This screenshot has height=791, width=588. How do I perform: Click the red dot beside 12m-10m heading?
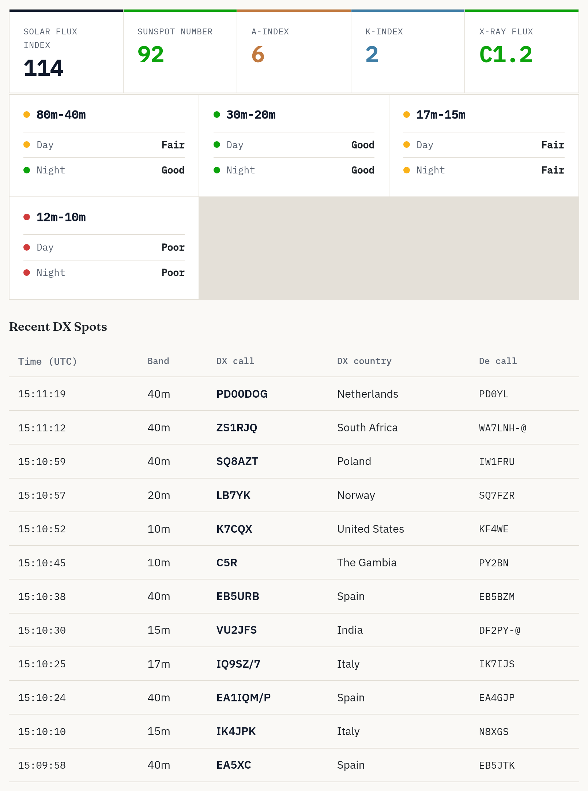pyautogui.click(x=27, y=217)
